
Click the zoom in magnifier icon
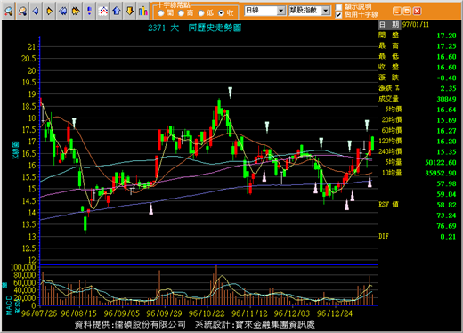[x=9, y=12]
